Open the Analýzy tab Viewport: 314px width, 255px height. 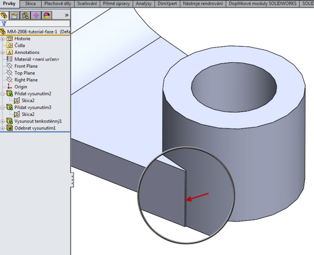pos(144,4)
